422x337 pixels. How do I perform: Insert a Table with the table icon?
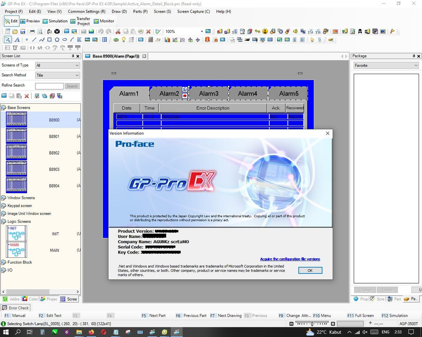coord(104,40)
